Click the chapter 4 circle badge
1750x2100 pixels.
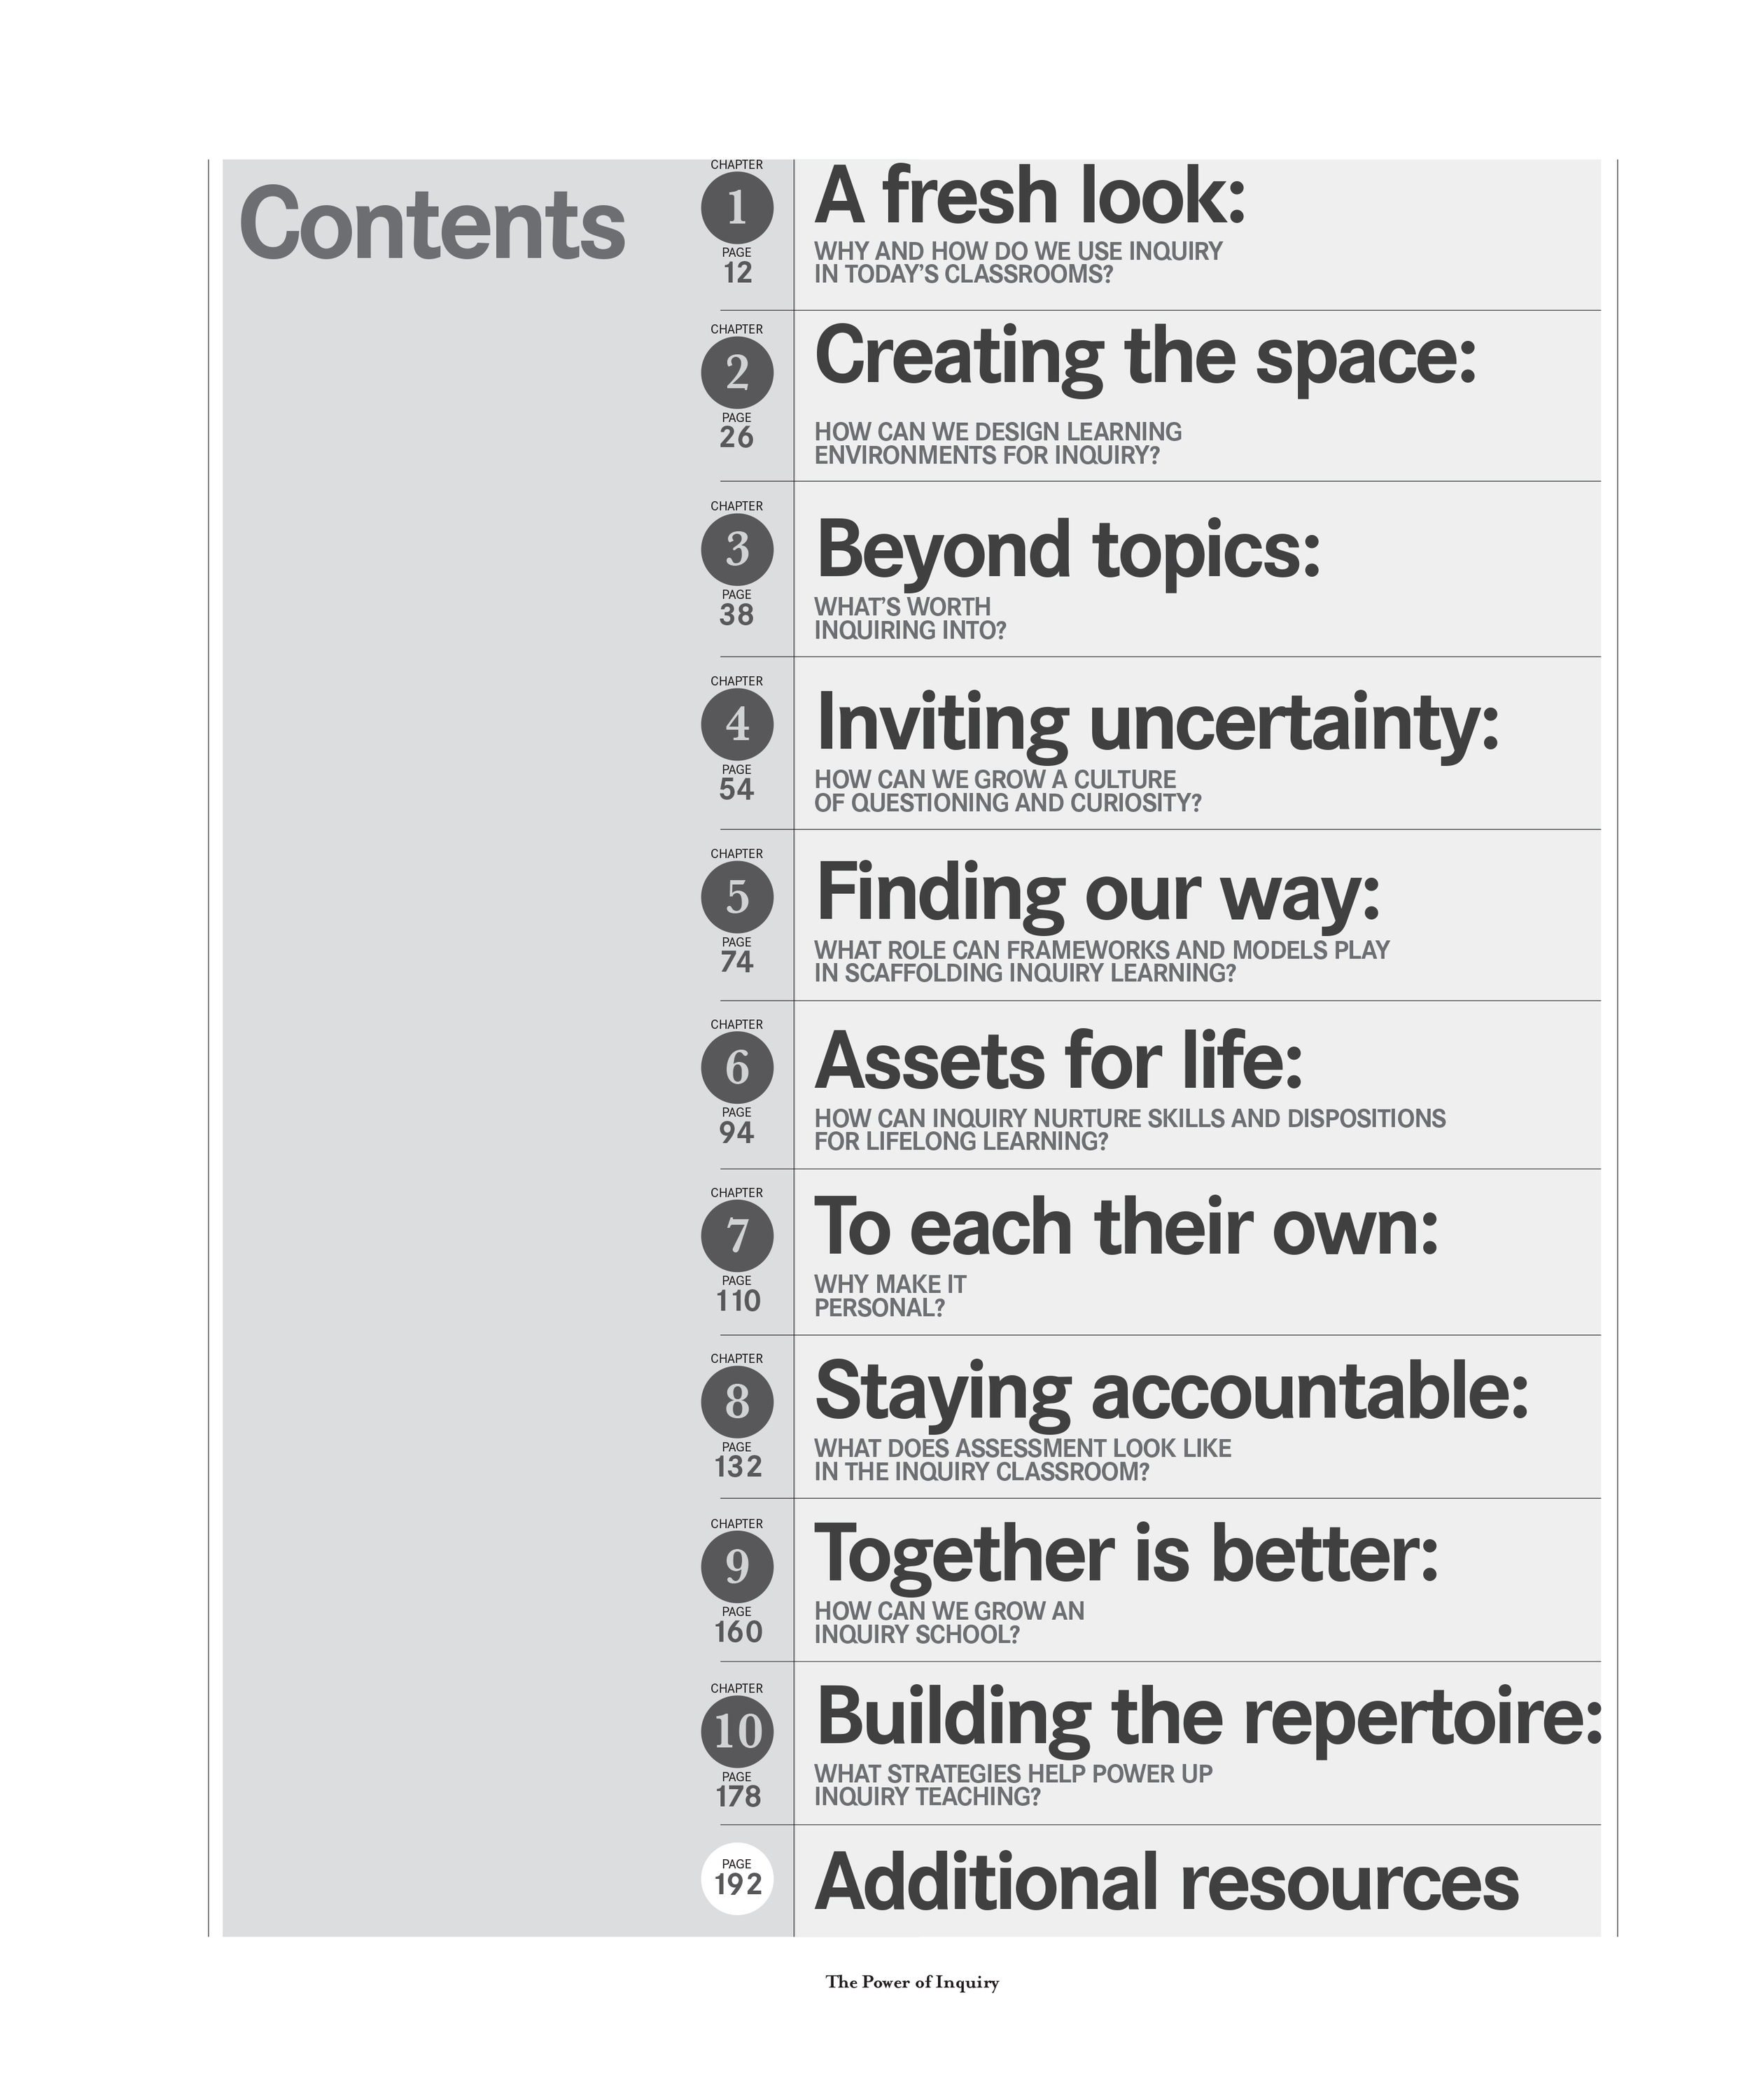(x=737, y=723)
